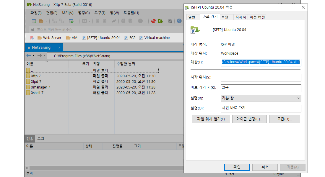Open options with the gear toolbar icon
Screen dimensions: 325x177
point(170,21)
